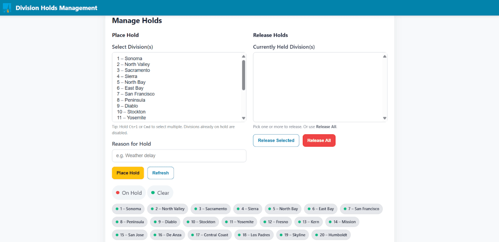Click the scroll-down arrow on held divisions list
The height and width of the screenshot is (242, 499).
tap(384, 118)
